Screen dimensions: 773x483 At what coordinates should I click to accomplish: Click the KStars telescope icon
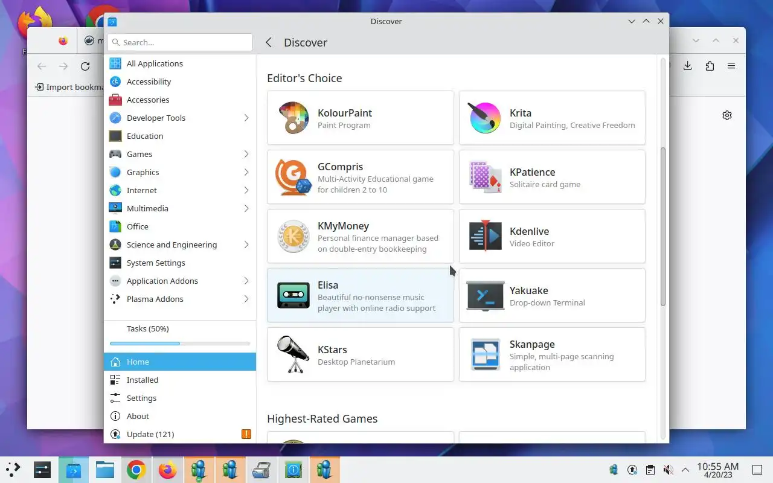[293, 354]
